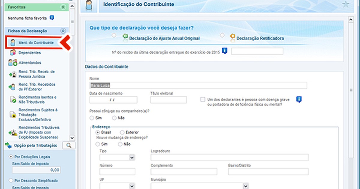The image size is (360, 189).
Task: Click info icon beside the doença grave question
Action: point(298,99)
